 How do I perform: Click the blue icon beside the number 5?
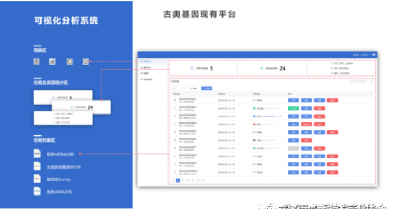[x=192, y=68]
